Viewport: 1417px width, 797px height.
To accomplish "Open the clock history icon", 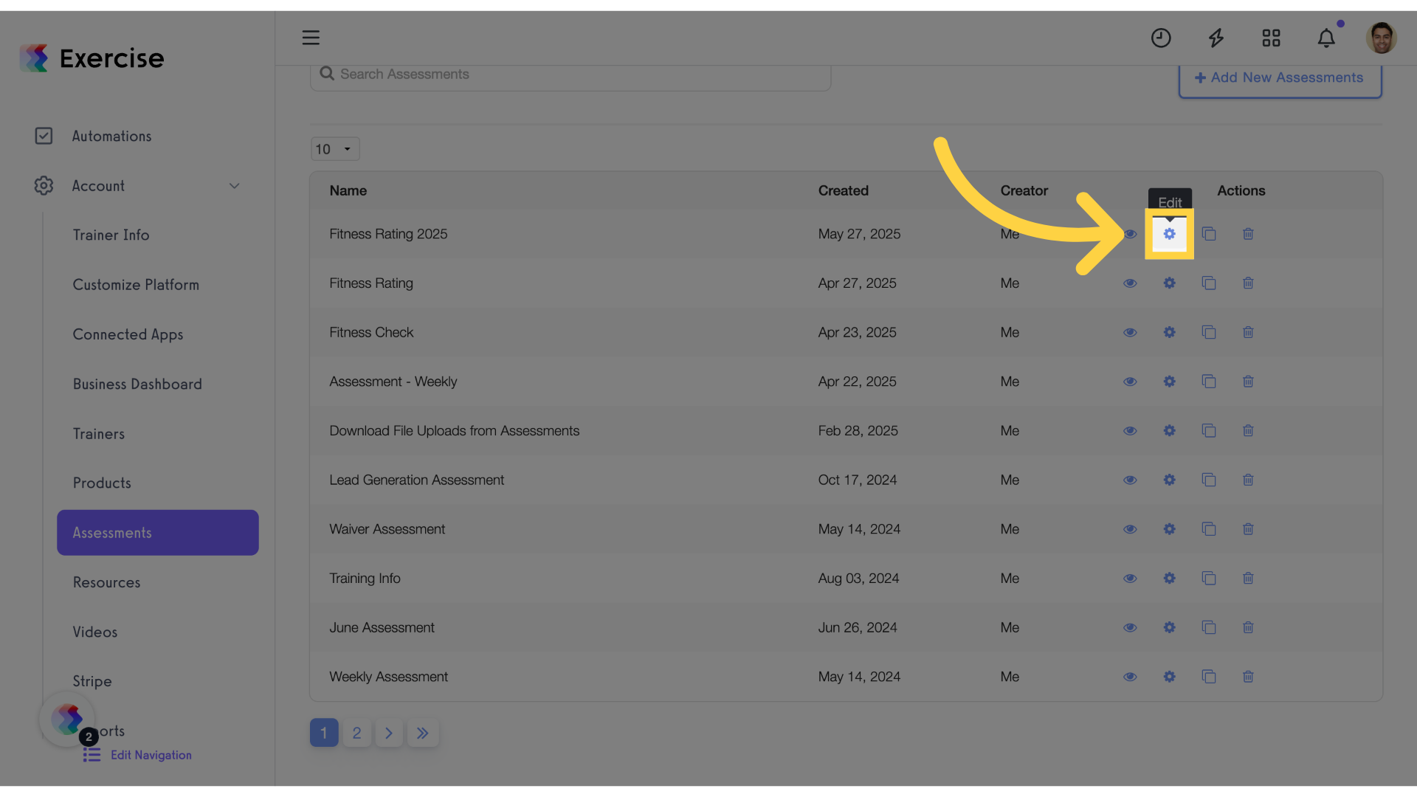I will [1161, 38].
